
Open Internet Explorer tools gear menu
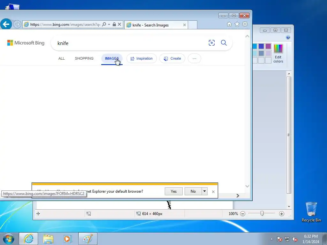[x=245, y=24]
